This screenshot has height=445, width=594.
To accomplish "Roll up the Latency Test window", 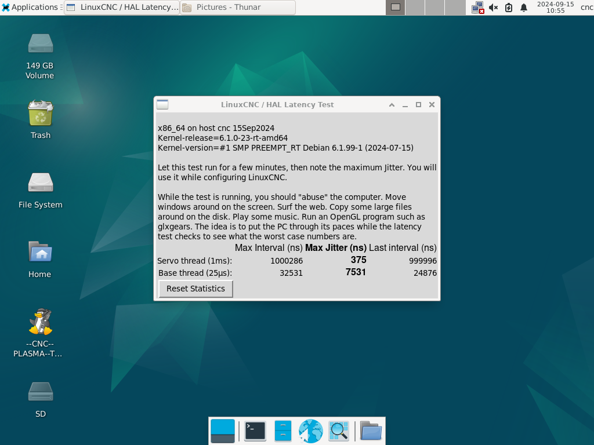I will [x=392, y=105].
